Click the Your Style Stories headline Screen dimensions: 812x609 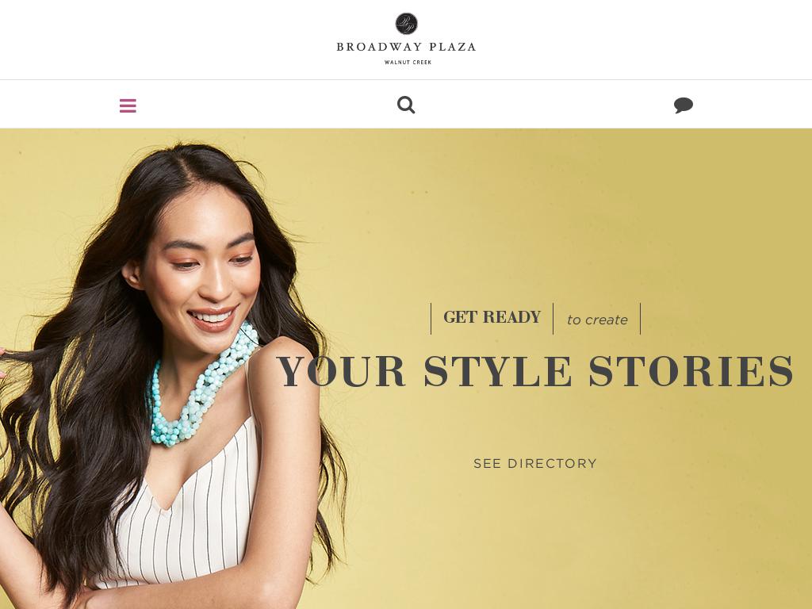(535, 371)
